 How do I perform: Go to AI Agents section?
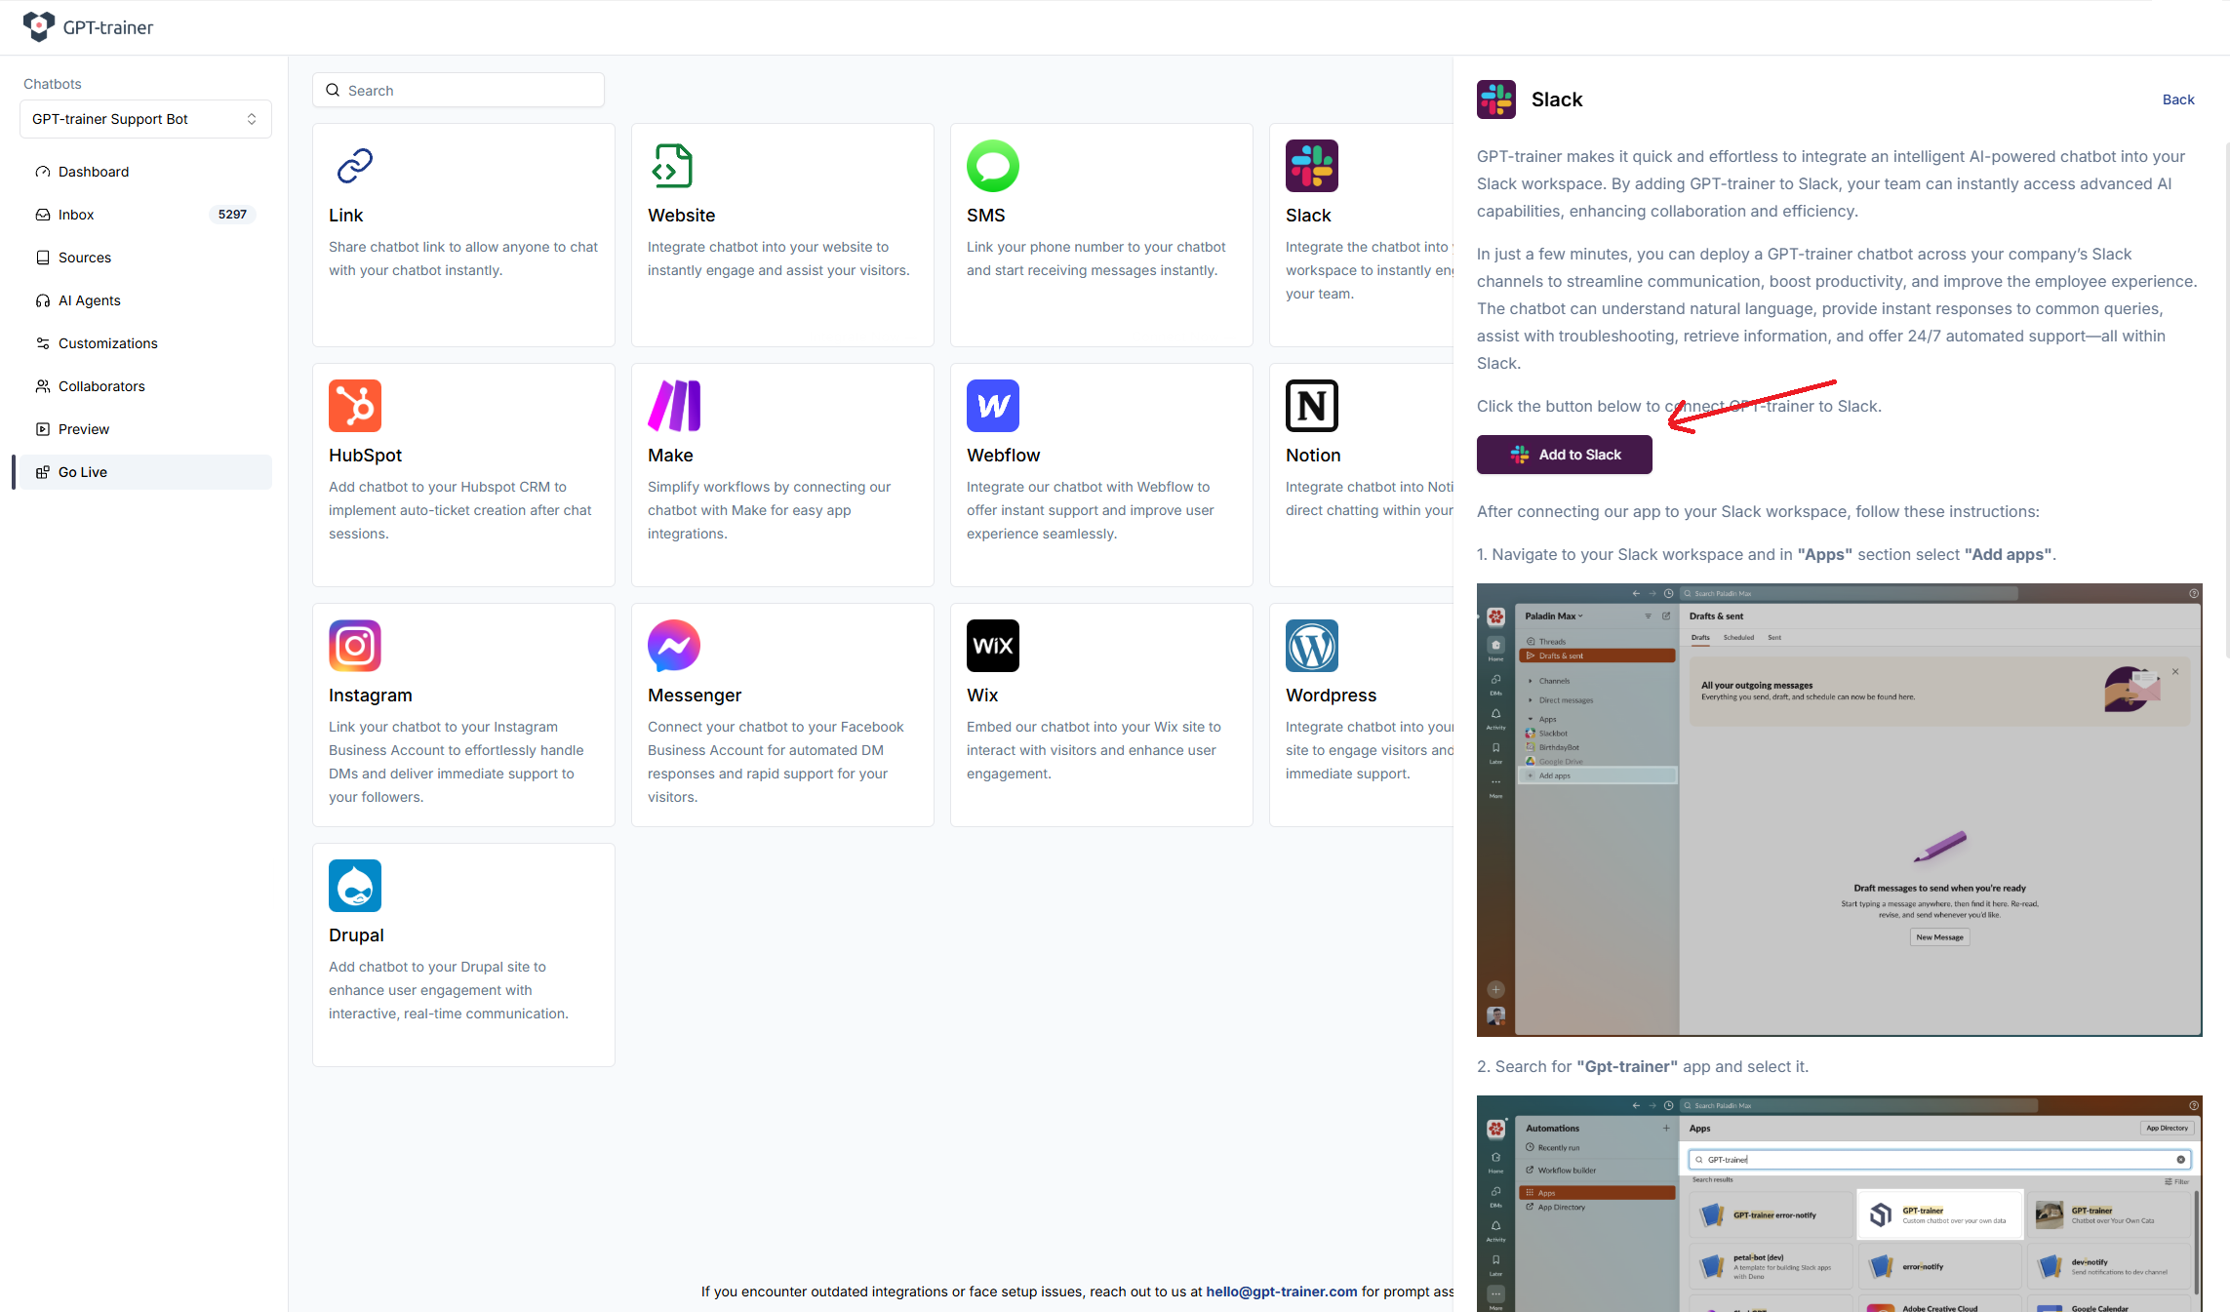89,300
